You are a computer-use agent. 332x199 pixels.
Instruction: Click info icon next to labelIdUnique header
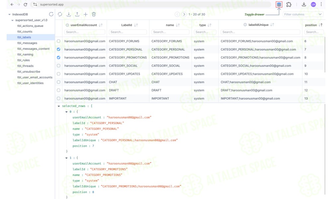click(245, 25)
